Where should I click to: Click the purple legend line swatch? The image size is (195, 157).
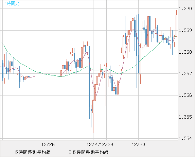[9, 152]
